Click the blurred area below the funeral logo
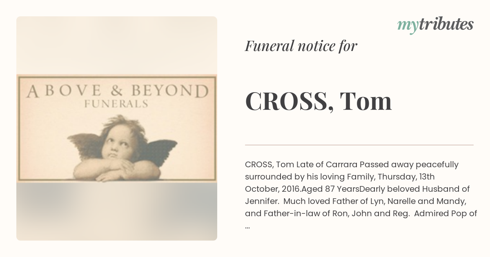The width and height of the screenshot is (490, 257). pyautogui.click(x=117, y=211)
